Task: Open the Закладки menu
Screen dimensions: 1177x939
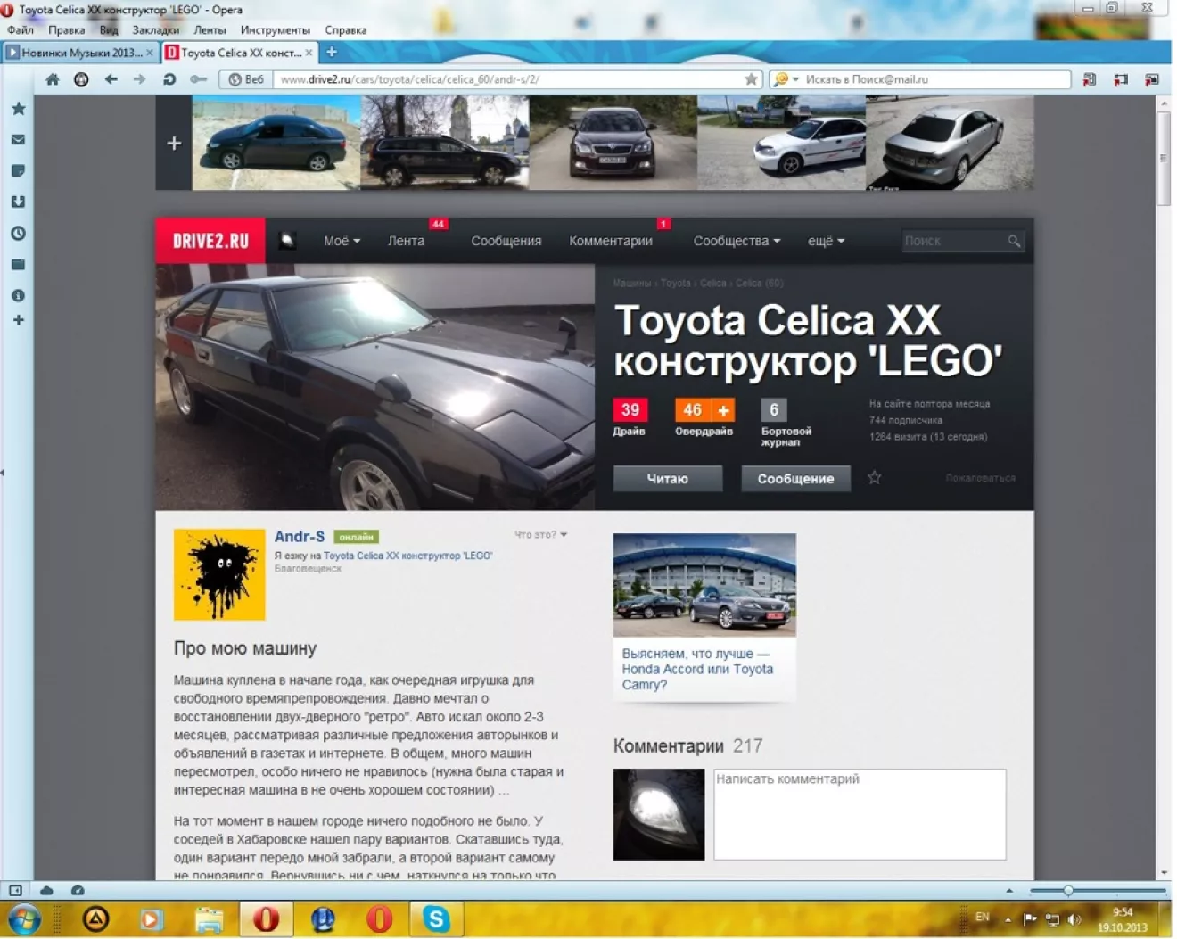Action: pos(155,30)
